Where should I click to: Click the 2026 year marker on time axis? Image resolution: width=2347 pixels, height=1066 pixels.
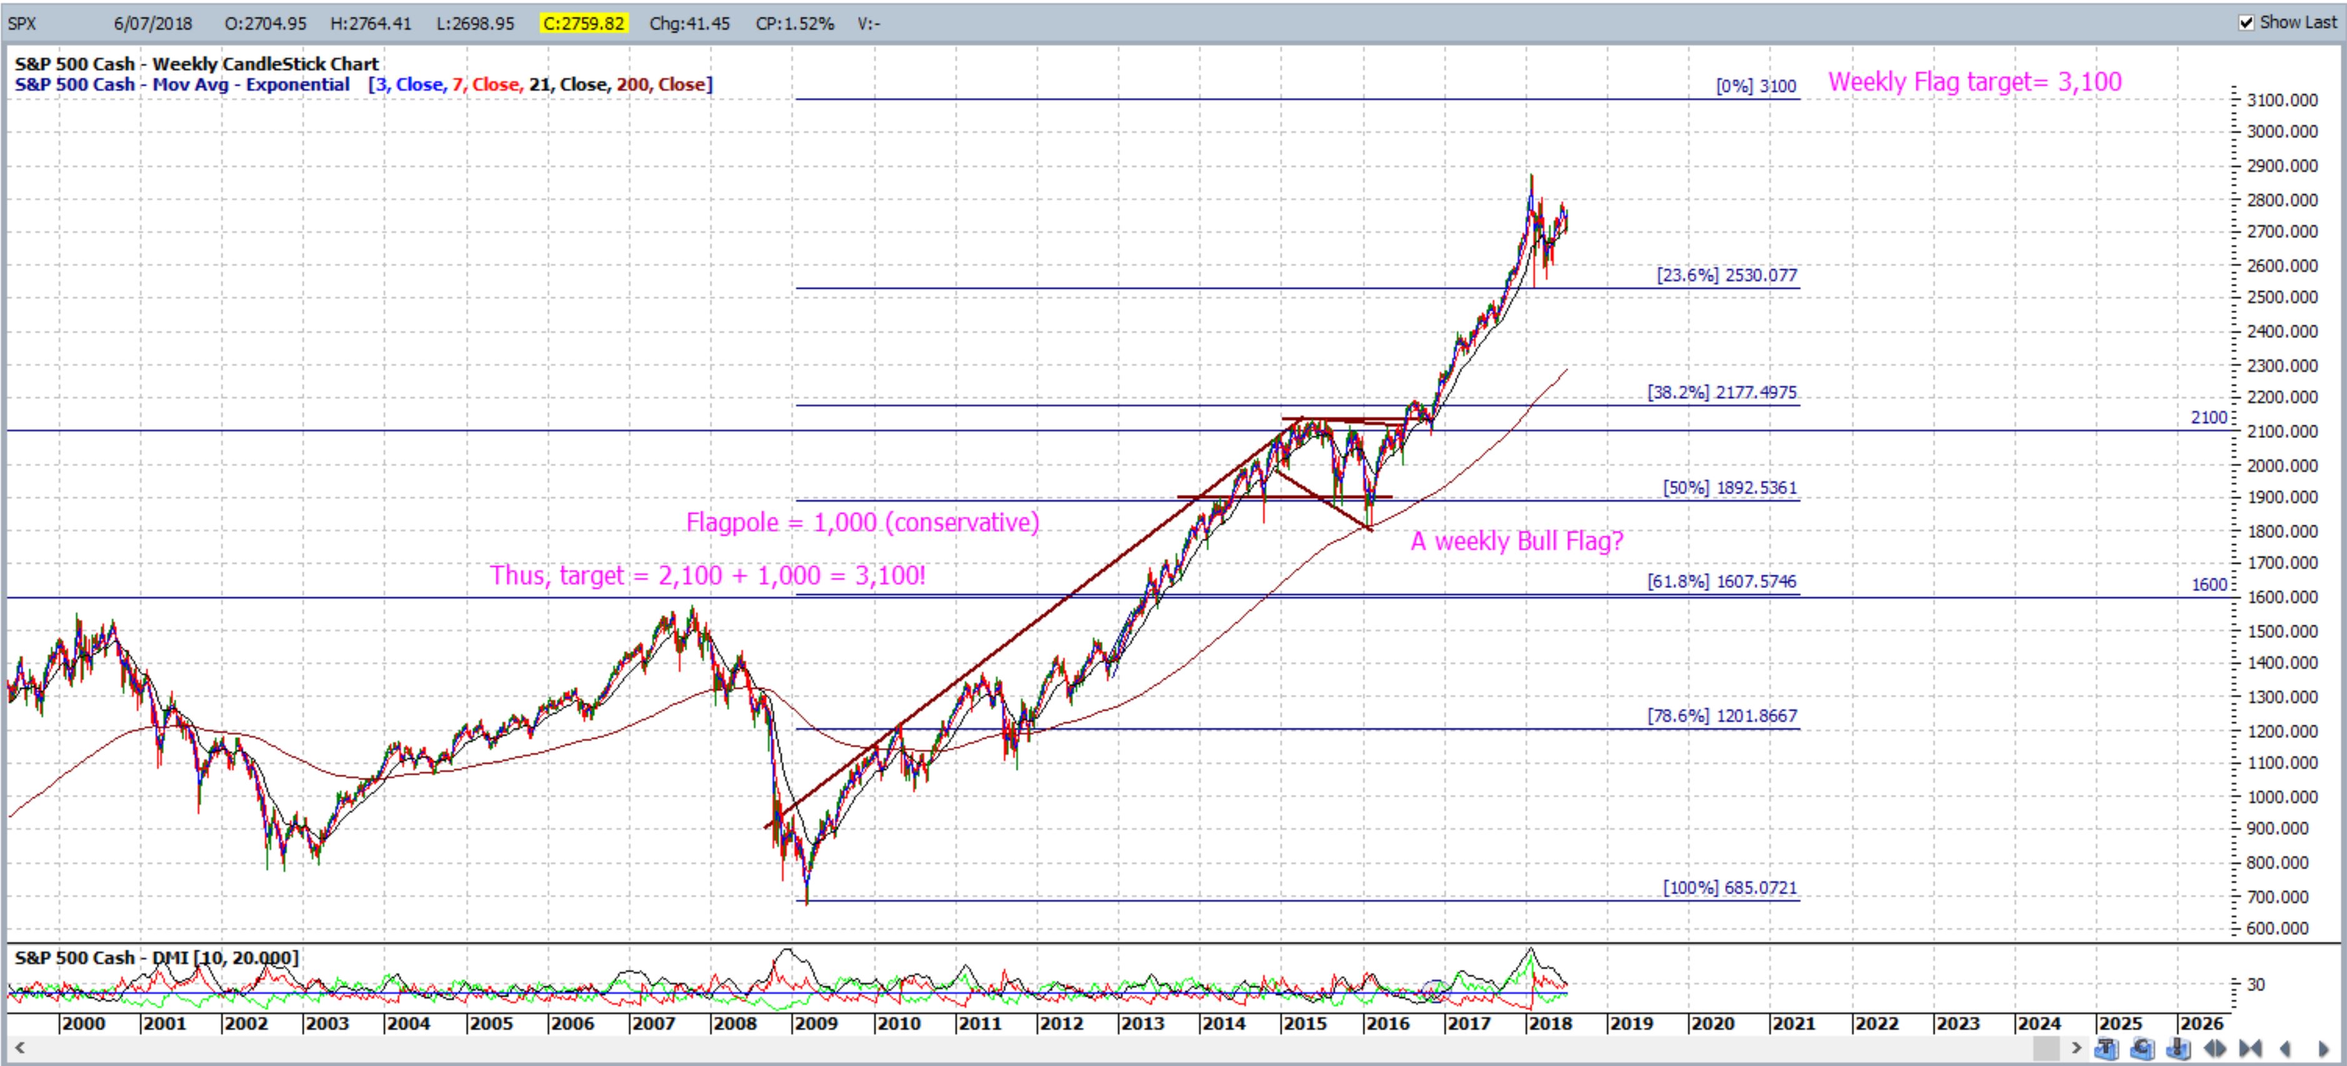pyautogui.click(x=2202, y=1023)
